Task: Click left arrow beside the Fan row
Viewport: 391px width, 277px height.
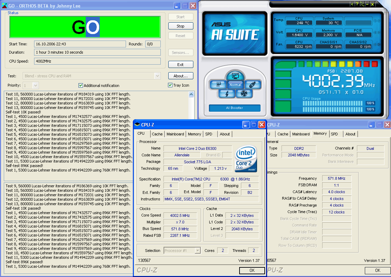Action: tap(375, 45)
